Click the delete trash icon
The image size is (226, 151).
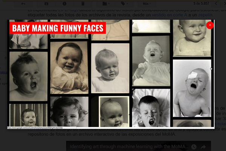(x=83, y=4)
